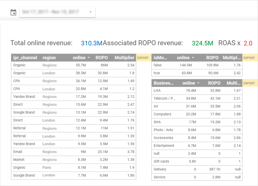
Task: Sort by the ipr_channel column header
Action: [x=25, y=58]
